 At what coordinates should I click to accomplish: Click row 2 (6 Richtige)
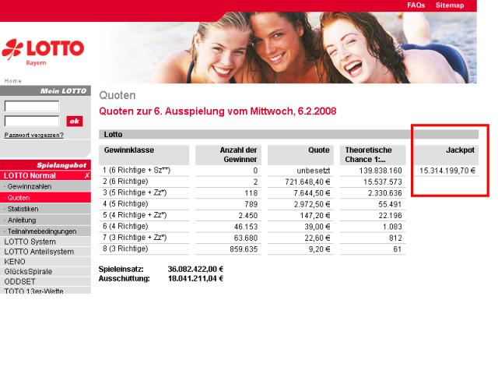click(x=125, y=182)
